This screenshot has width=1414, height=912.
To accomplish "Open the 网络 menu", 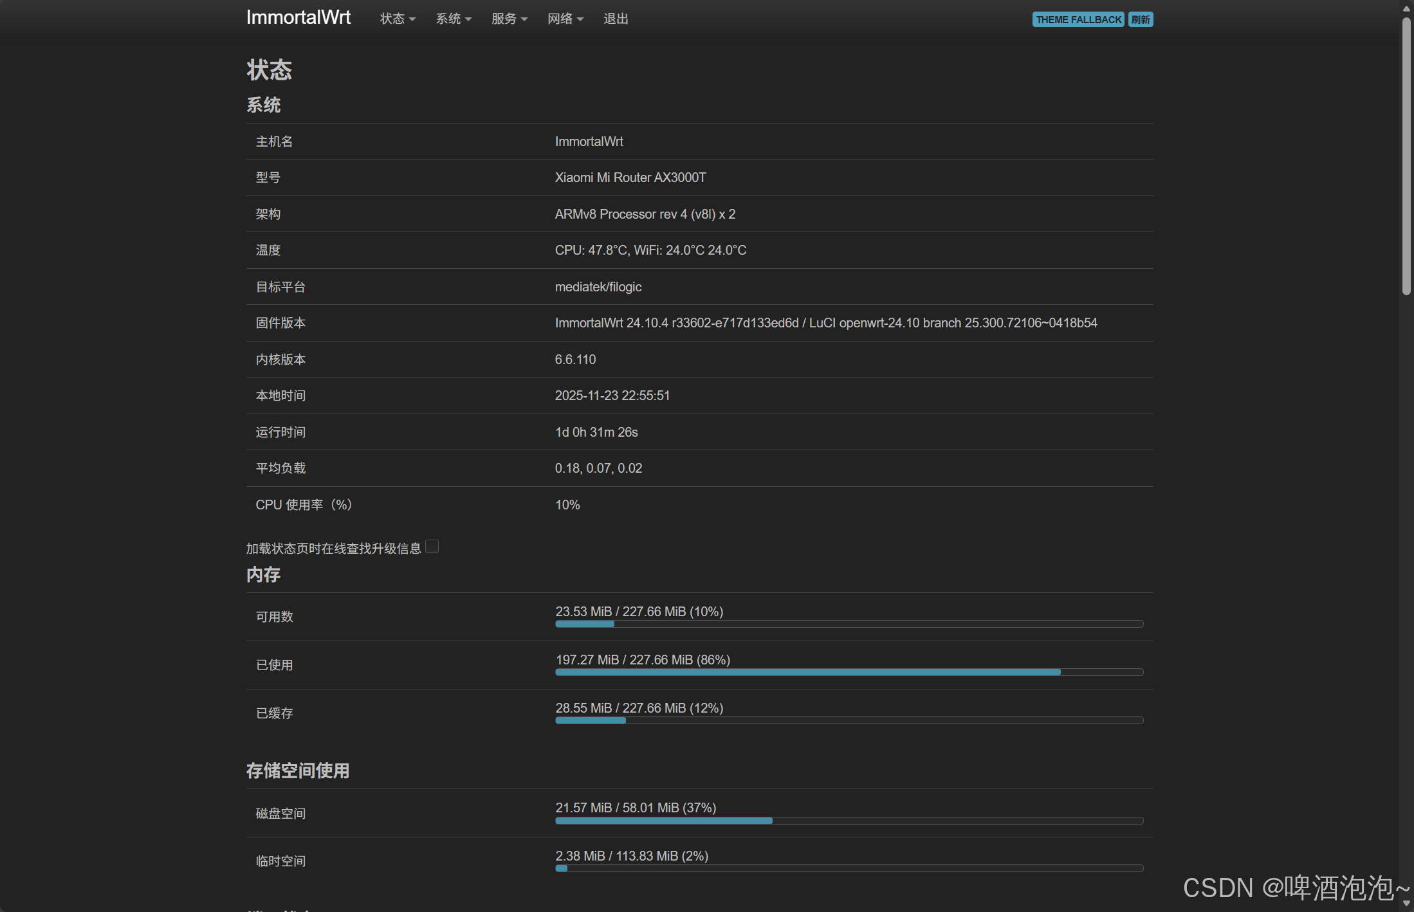I will point(565,19).
